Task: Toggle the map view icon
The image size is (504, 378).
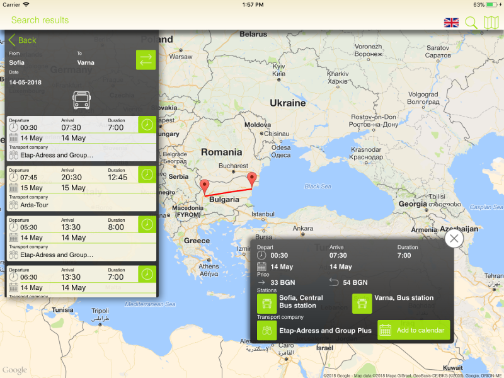Action: 491,23
